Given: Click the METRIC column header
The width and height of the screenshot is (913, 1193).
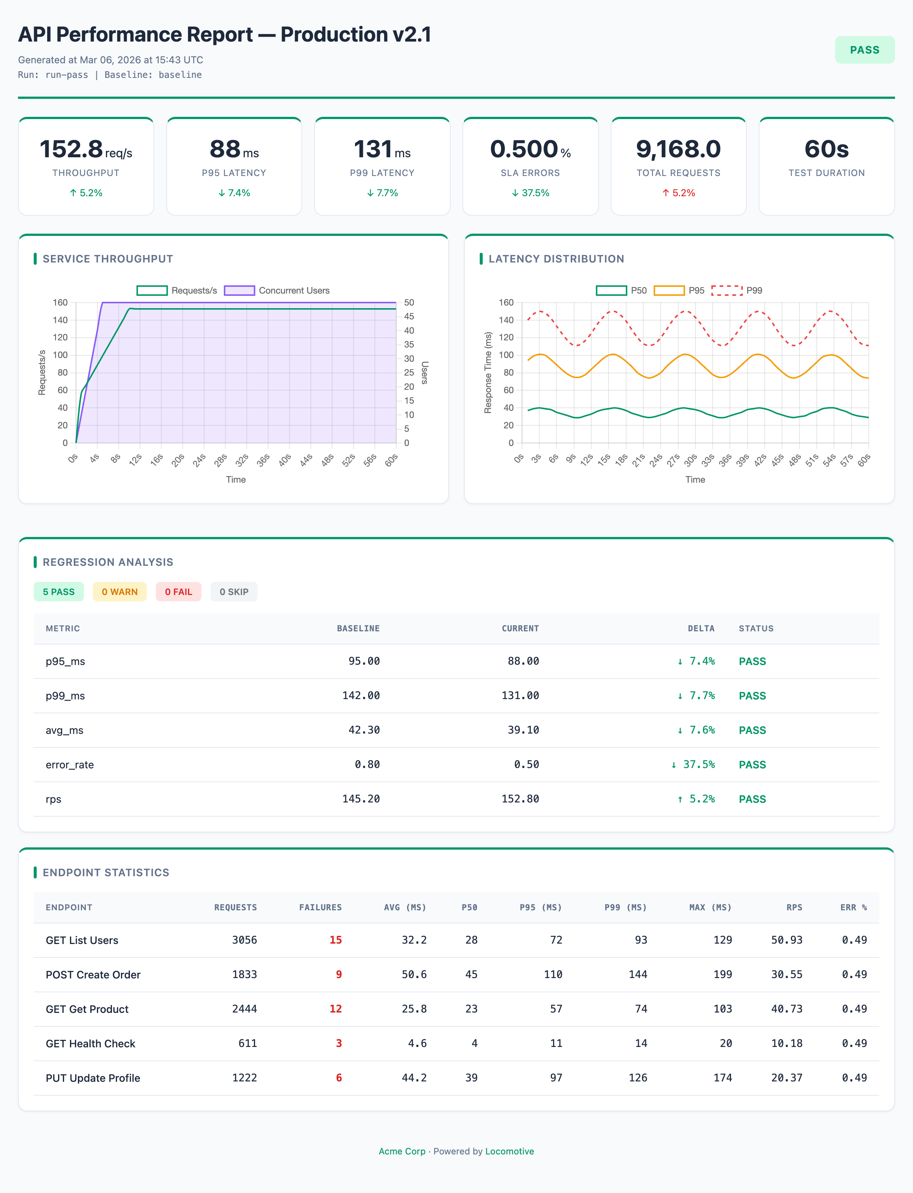Looking at the screenshot, I should click(63, 629).
